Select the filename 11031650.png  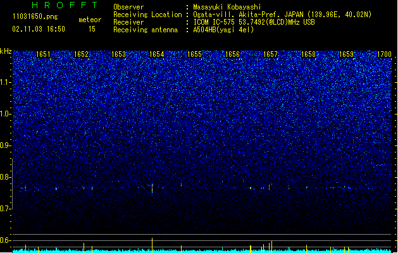point(35,17)
